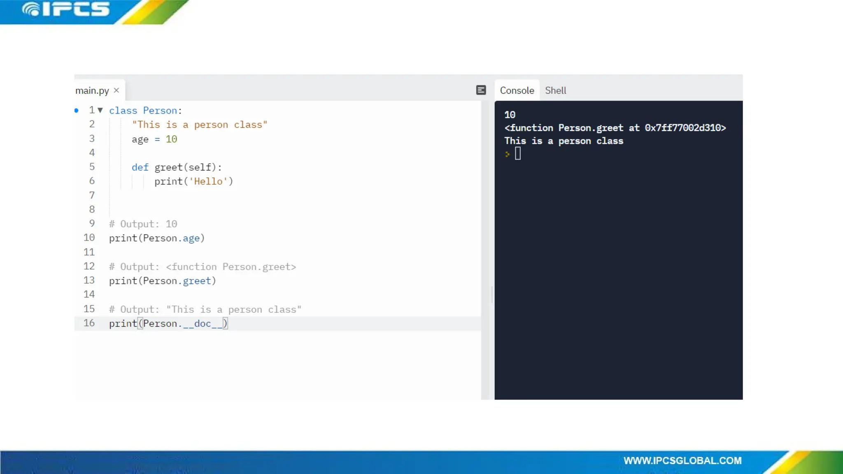Close the main.py file tab
Viewport: 843px width, 474px height.
coord(116,90)
